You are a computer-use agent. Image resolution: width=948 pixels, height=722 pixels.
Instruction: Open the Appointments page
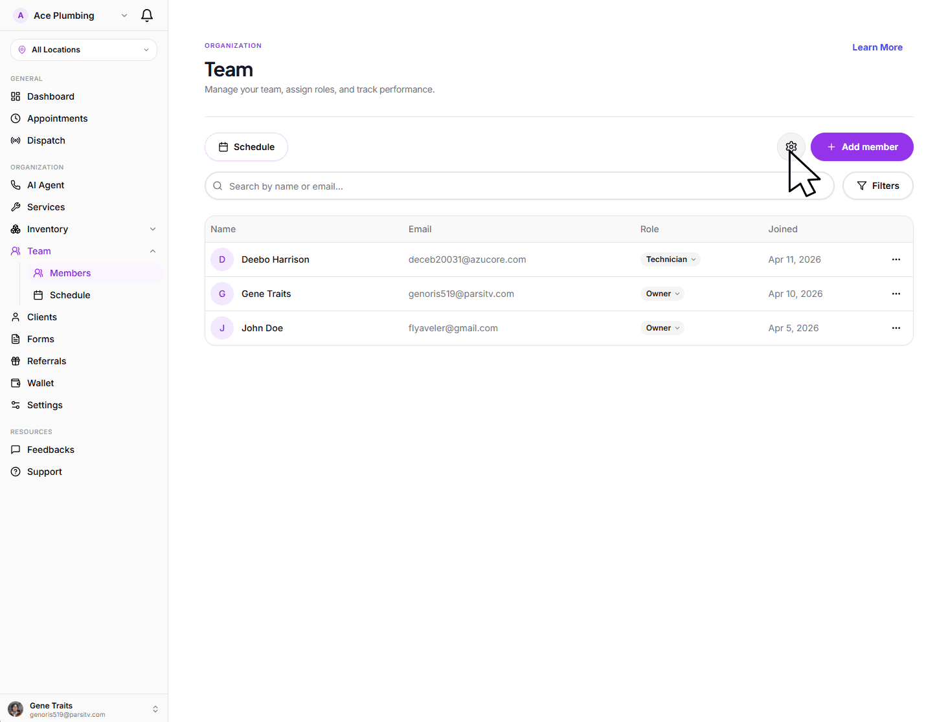pyautogui.click(x=57, y=118)
